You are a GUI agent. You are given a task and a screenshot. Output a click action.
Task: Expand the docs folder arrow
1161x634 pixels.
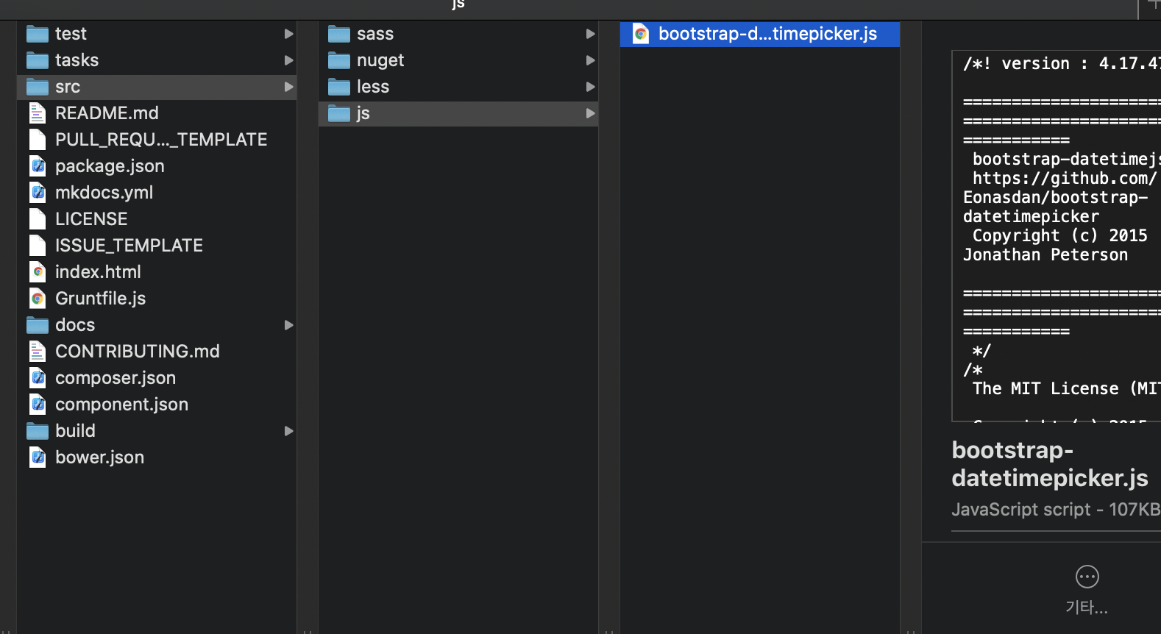(x=289, y=325)
